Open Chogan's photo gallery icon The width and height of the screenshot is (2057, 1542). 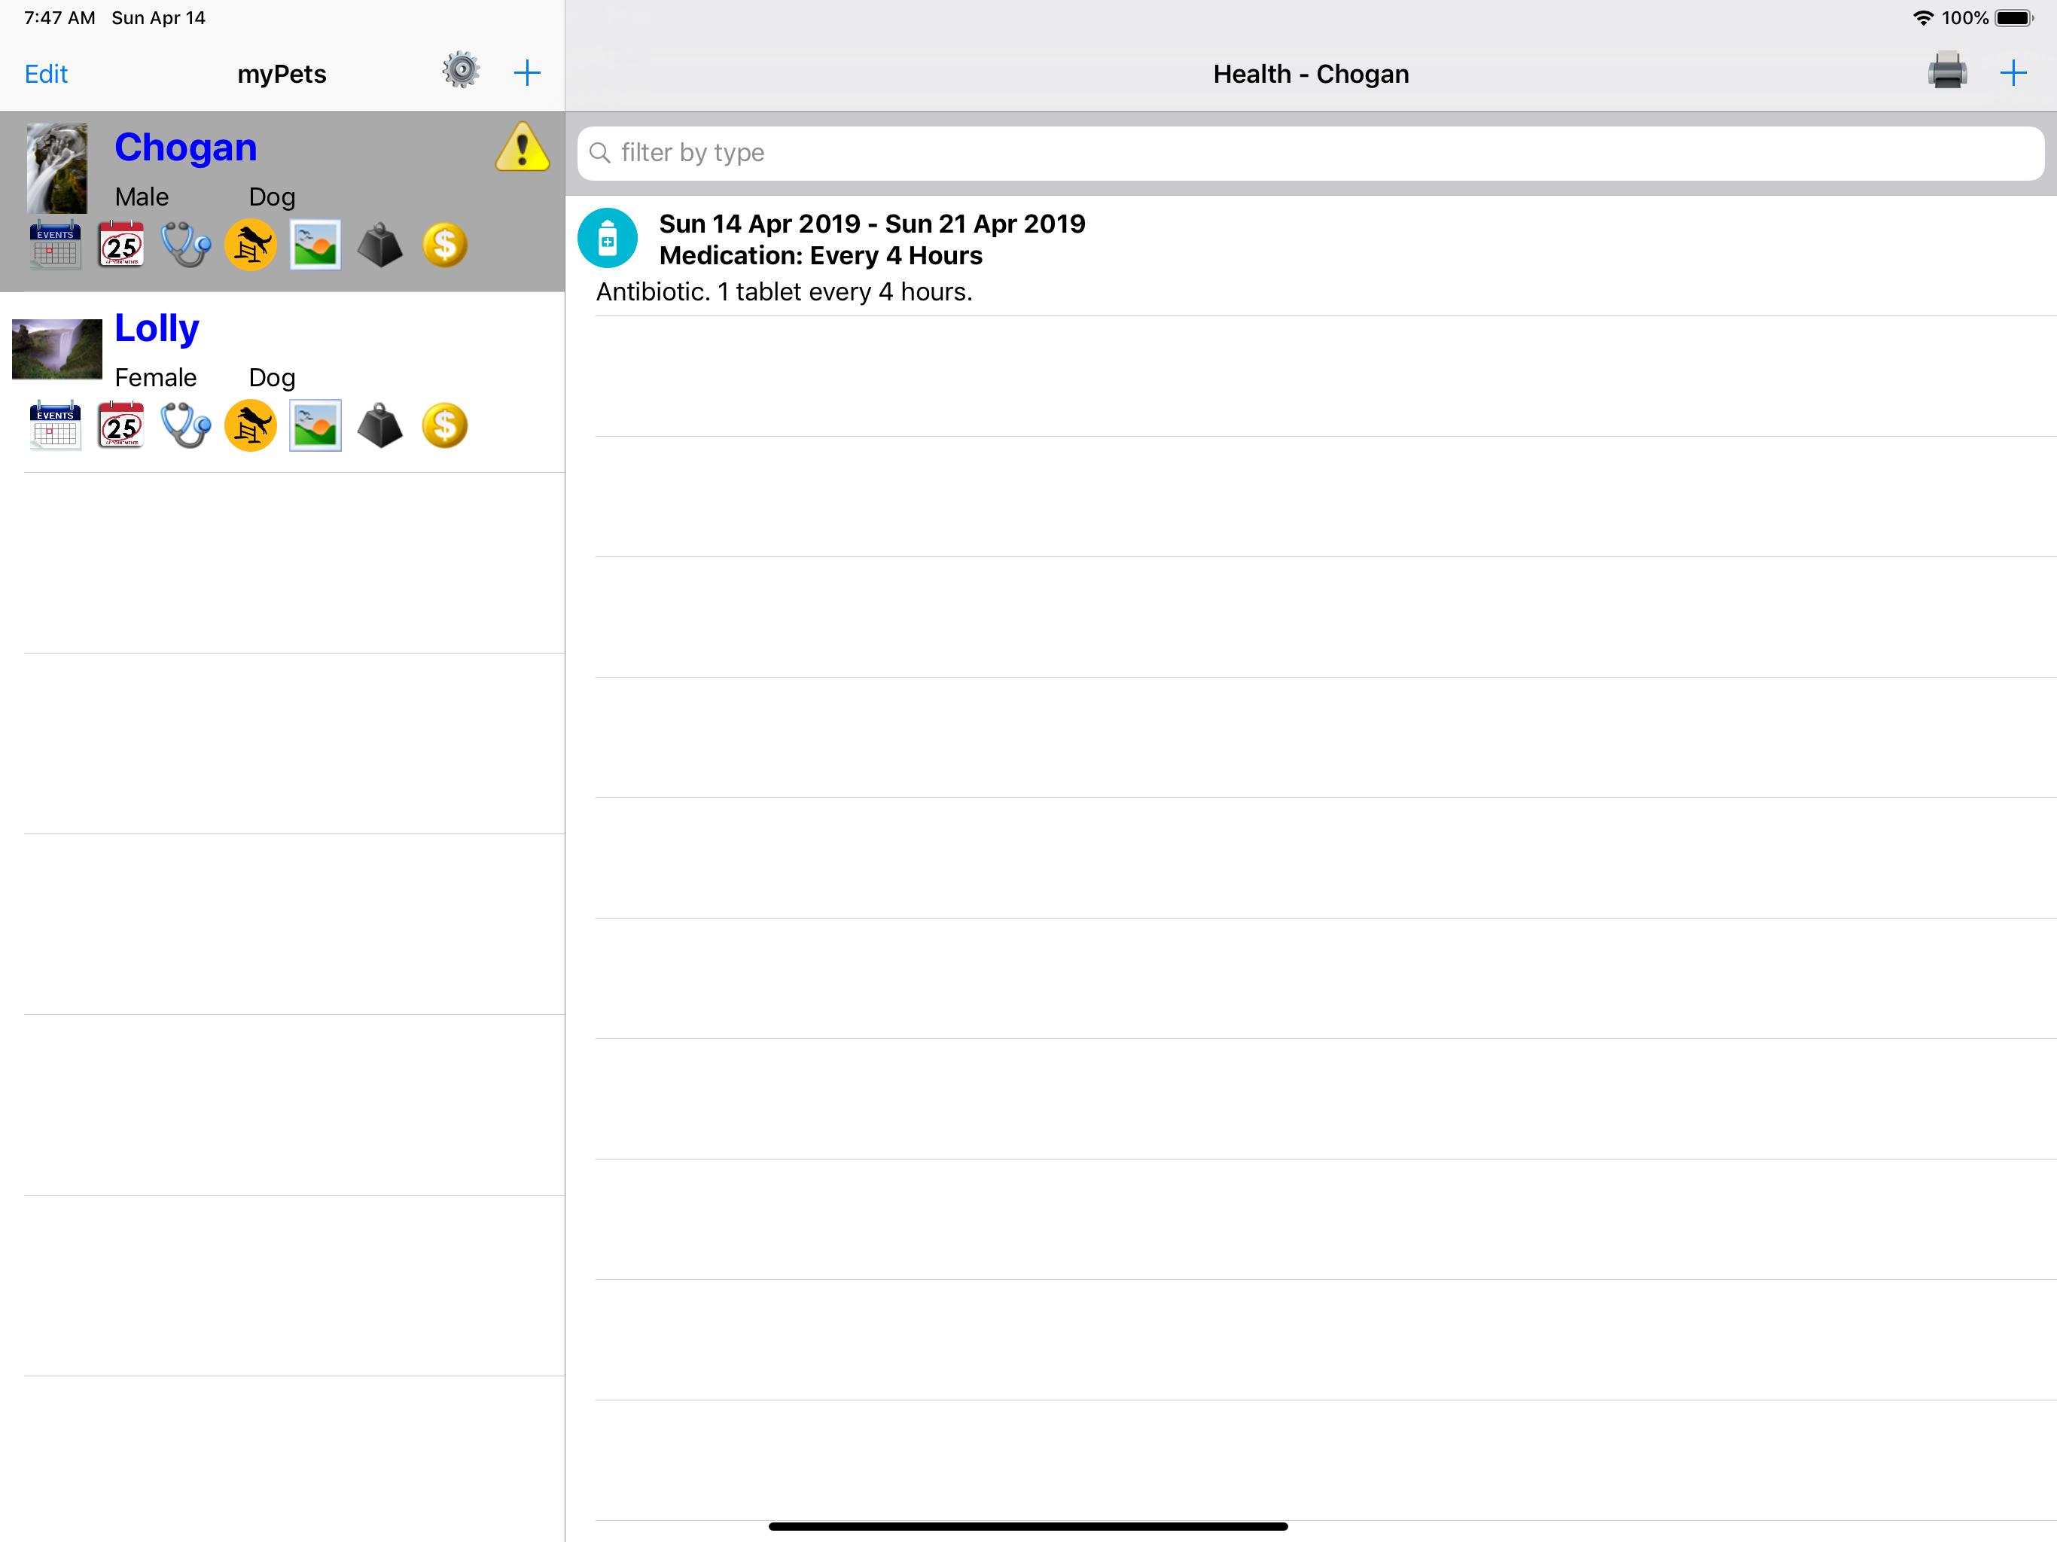tap(315, 245)
